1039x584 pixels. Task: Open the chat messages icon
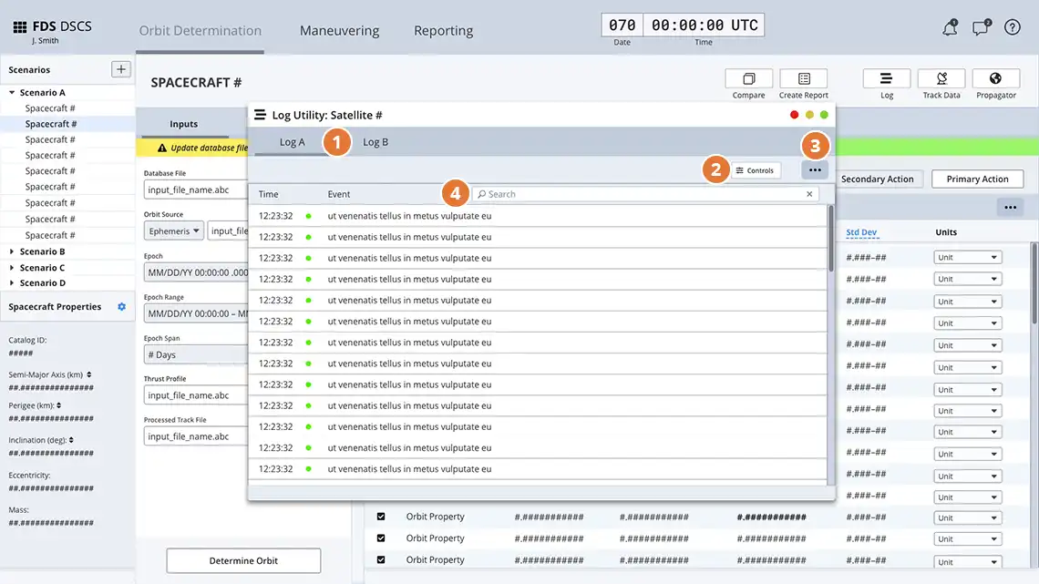click(981, 27)
